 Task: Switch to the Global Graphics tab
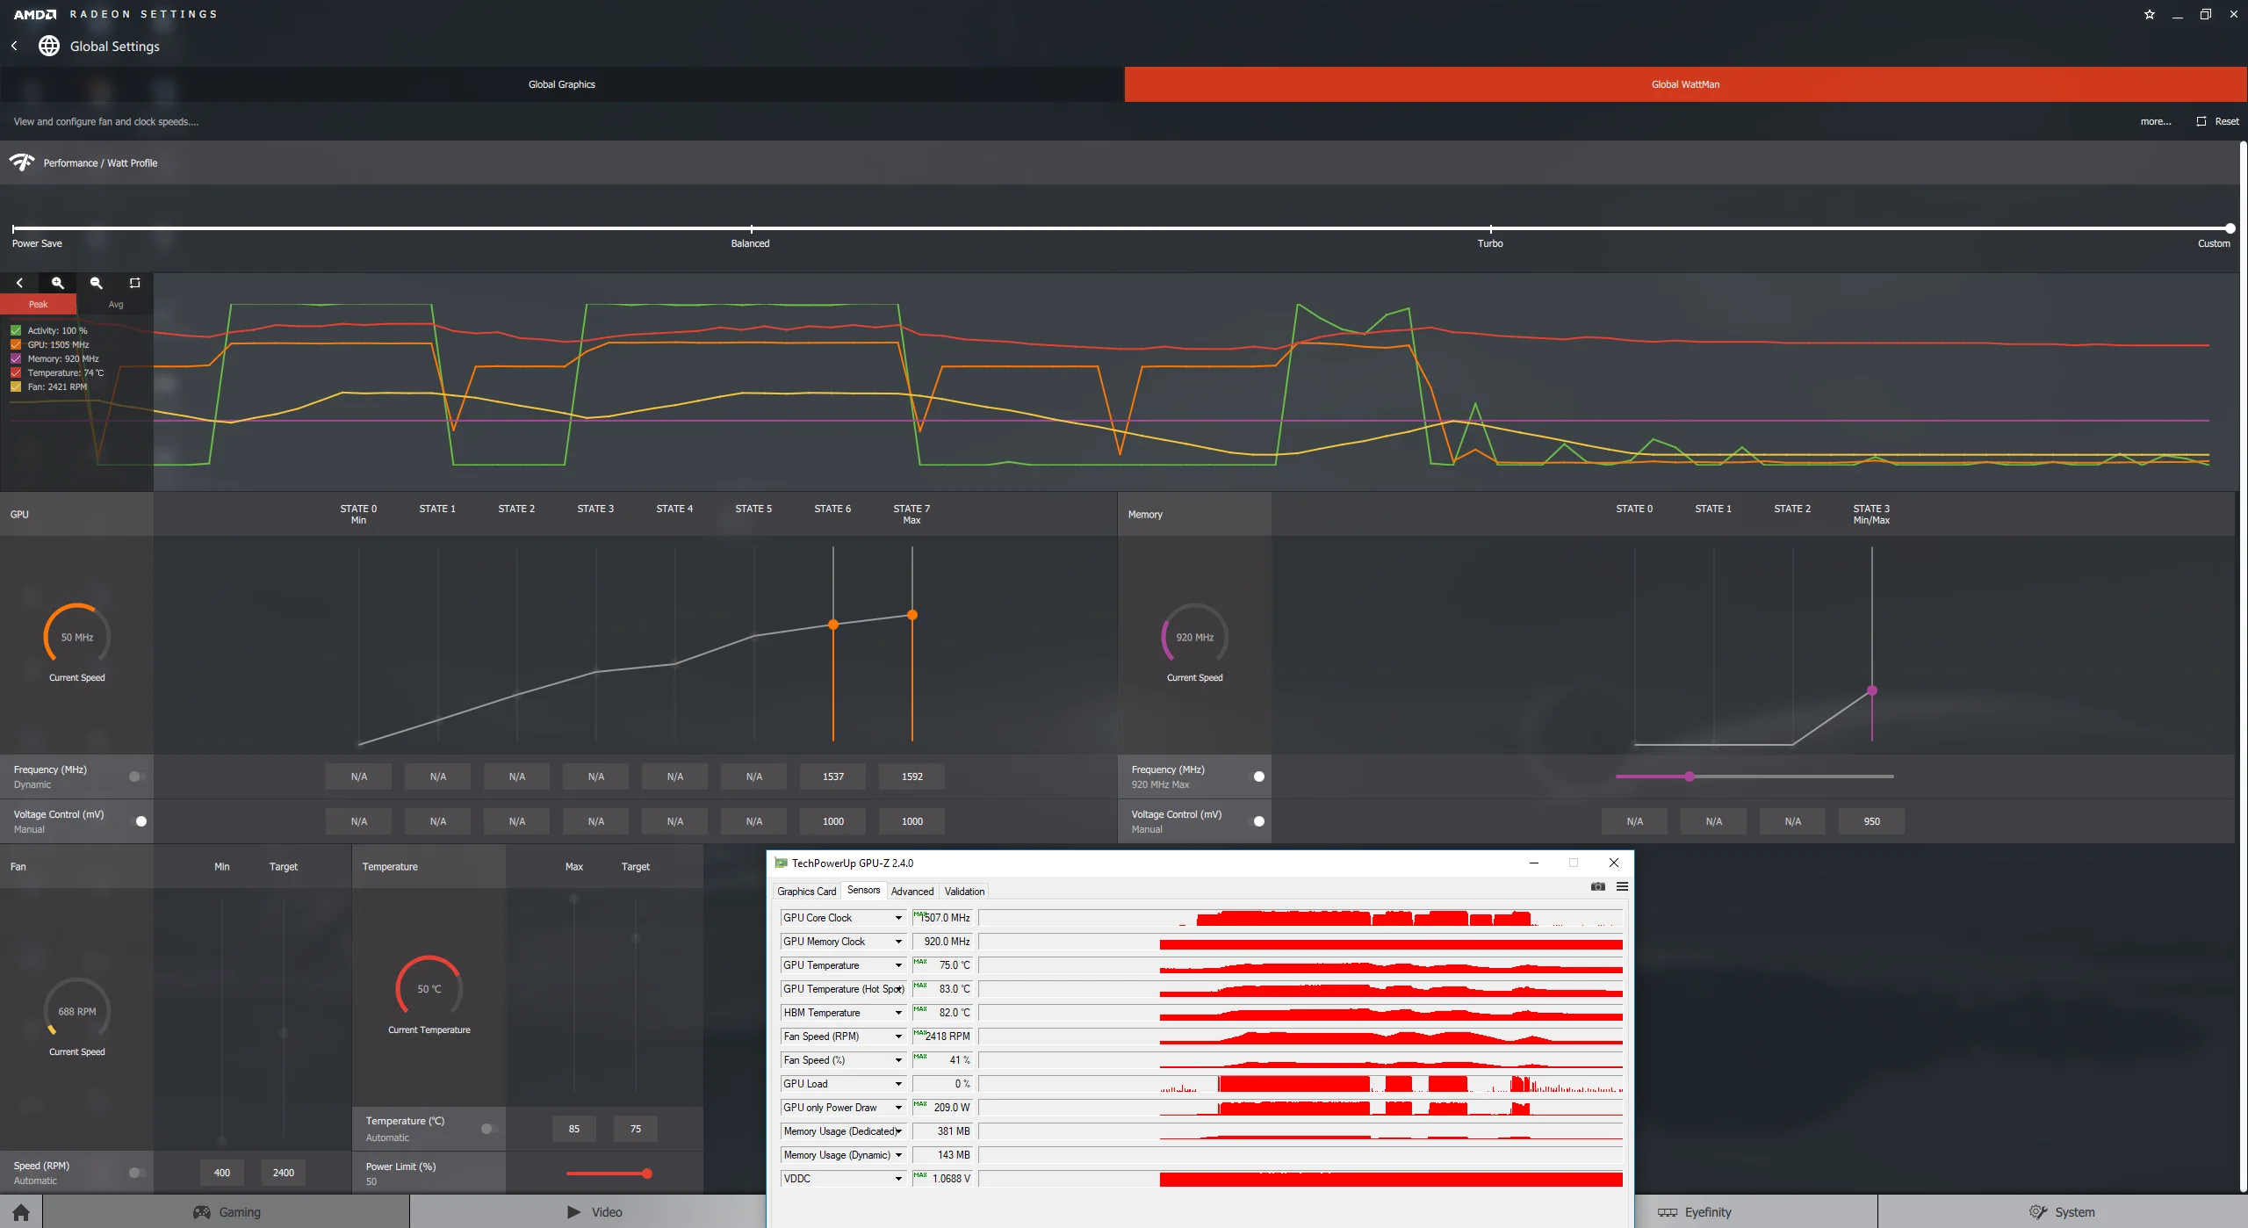click(562, 84)
